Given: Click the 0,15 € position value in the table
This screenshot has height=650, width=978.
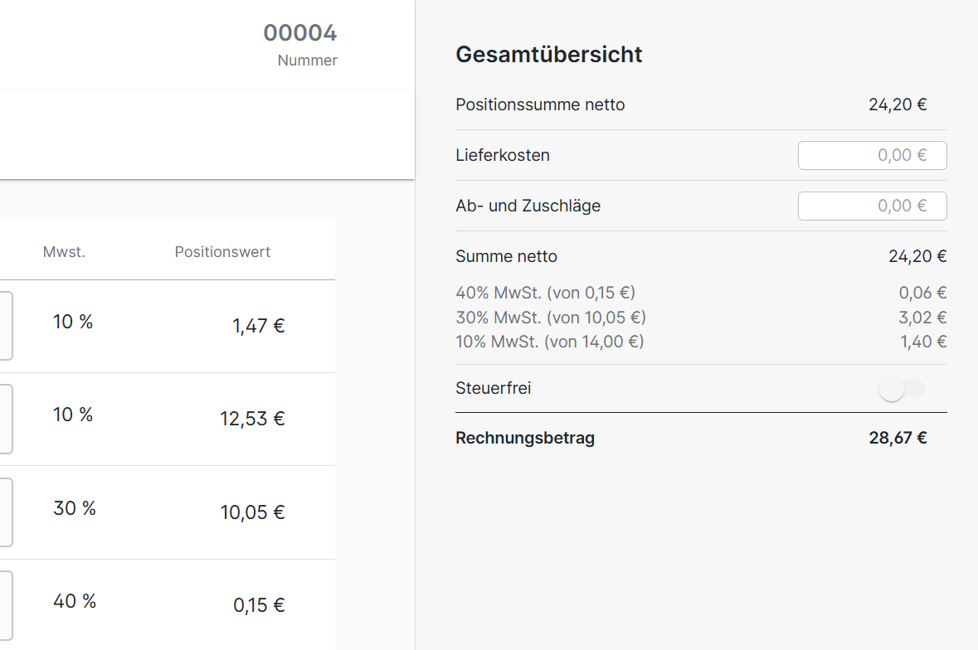Looking at the screenshot, I should coord(259,605).
